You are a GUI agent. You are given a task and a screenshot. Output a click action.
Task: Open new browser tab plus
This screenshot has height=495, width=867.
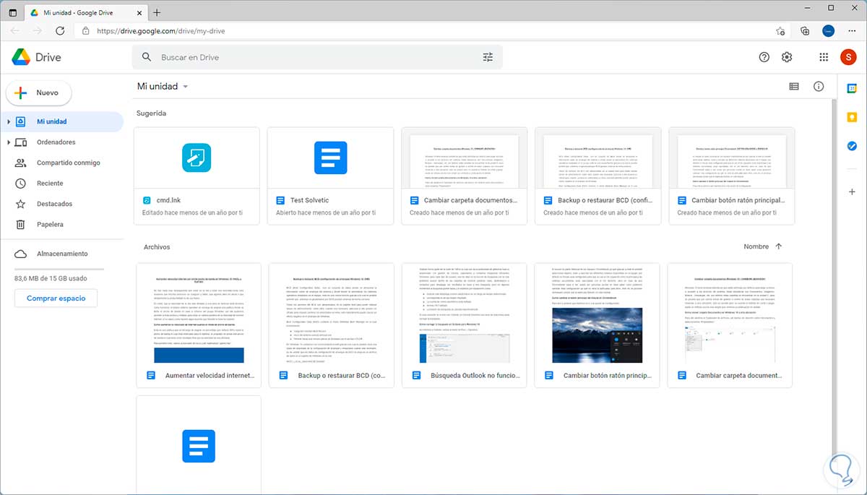157,12
